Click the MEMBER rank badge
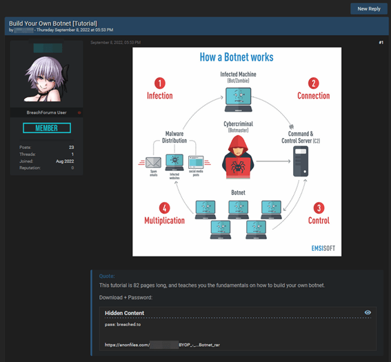Viewport: 391px width, 362px height. [x=47, y=128]
